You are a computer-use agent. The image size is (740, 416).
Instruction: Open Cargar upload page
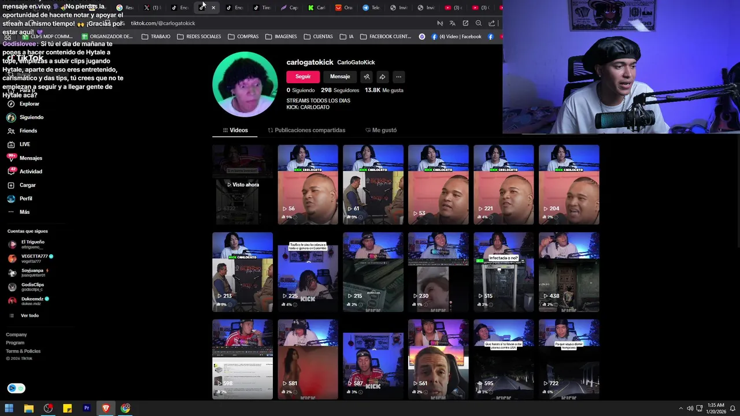point(21,185)
